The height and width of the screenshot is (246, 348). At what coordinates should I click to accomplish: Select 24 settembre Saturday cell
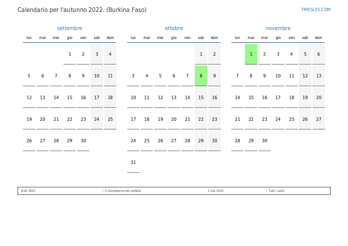tap(97, 119)
